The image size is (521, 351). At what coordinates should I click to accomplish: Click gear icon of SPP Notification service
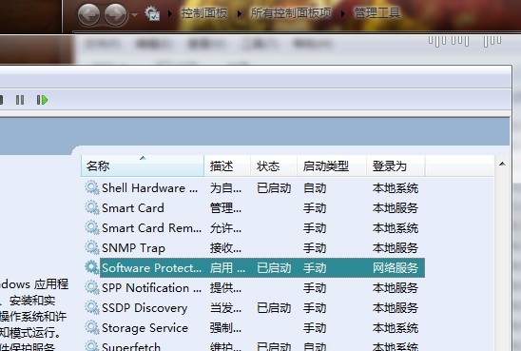click(x=91, y=287)
